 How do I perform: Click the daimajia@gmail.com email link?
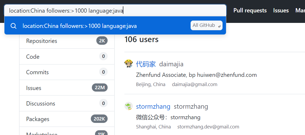click(x=194, y=84)
